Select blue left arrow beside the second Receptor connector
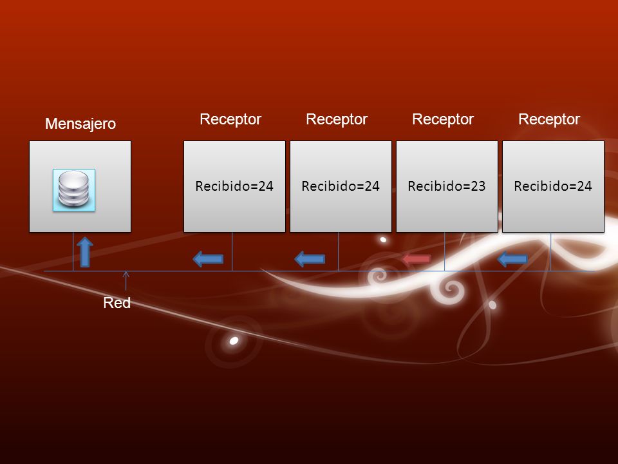 coord(310,259)
